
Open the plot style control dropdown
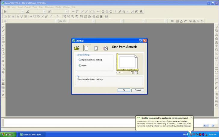(x=166, y=21)
